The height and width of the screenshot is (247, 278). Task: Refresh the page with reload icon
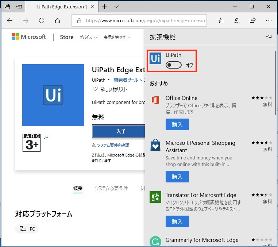(x=41, y=21)
